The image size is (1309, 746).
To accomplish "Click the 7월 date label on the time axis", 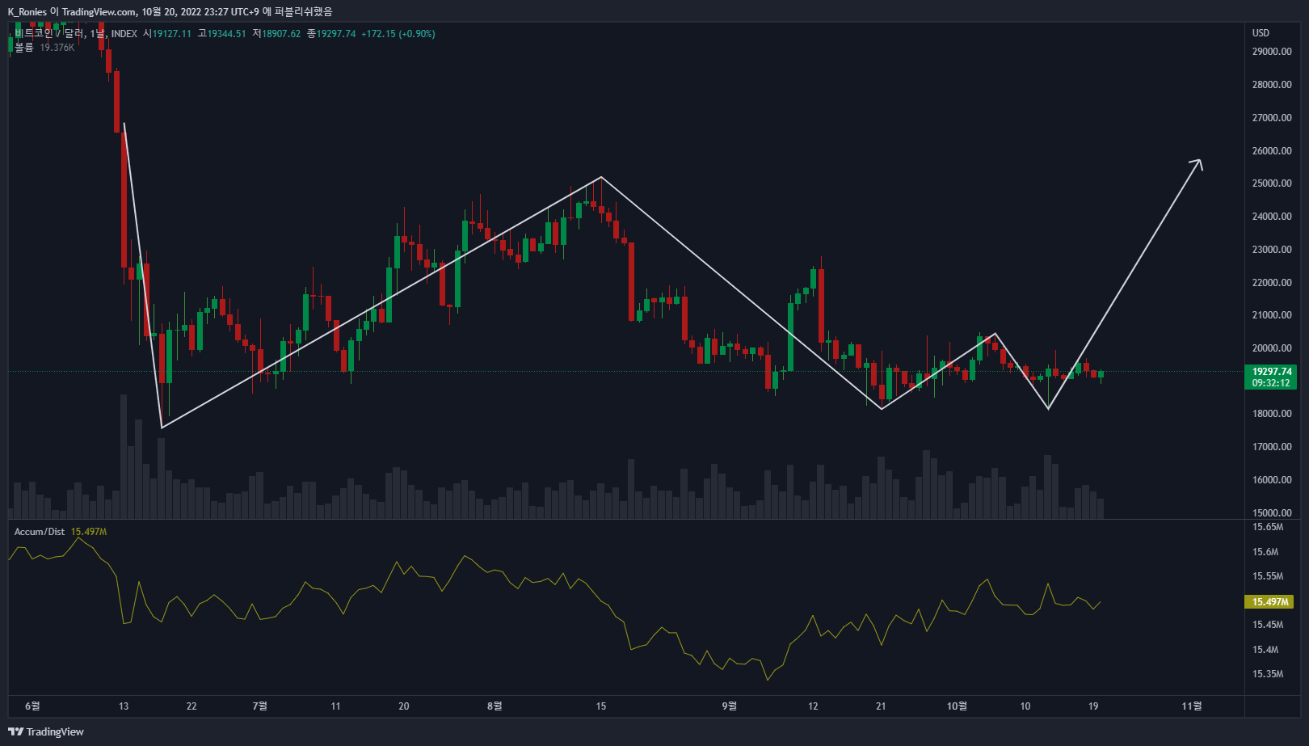I will tap(259, 706).
